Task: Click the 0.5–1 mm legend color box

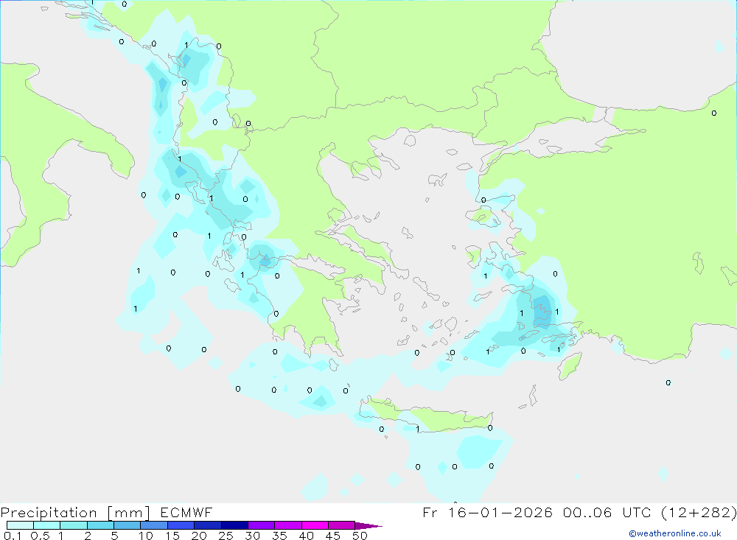Action: 47,525
